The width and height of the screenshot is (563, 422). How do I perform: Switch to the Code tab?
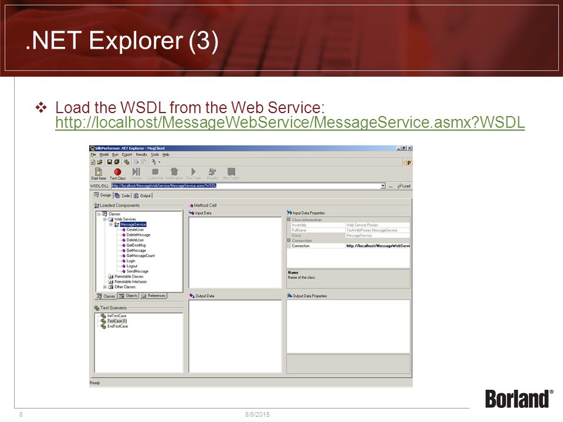tap(123, 196)
